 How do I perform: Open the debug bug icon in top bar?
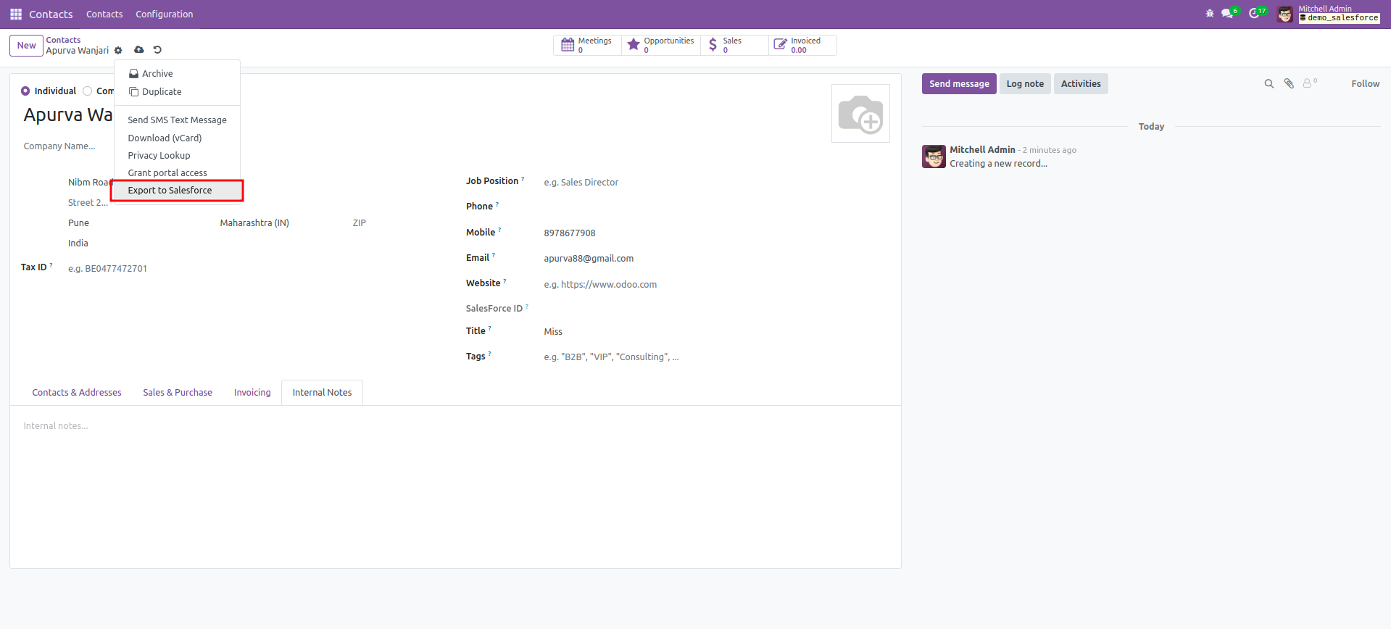[x=1209, y=14]
